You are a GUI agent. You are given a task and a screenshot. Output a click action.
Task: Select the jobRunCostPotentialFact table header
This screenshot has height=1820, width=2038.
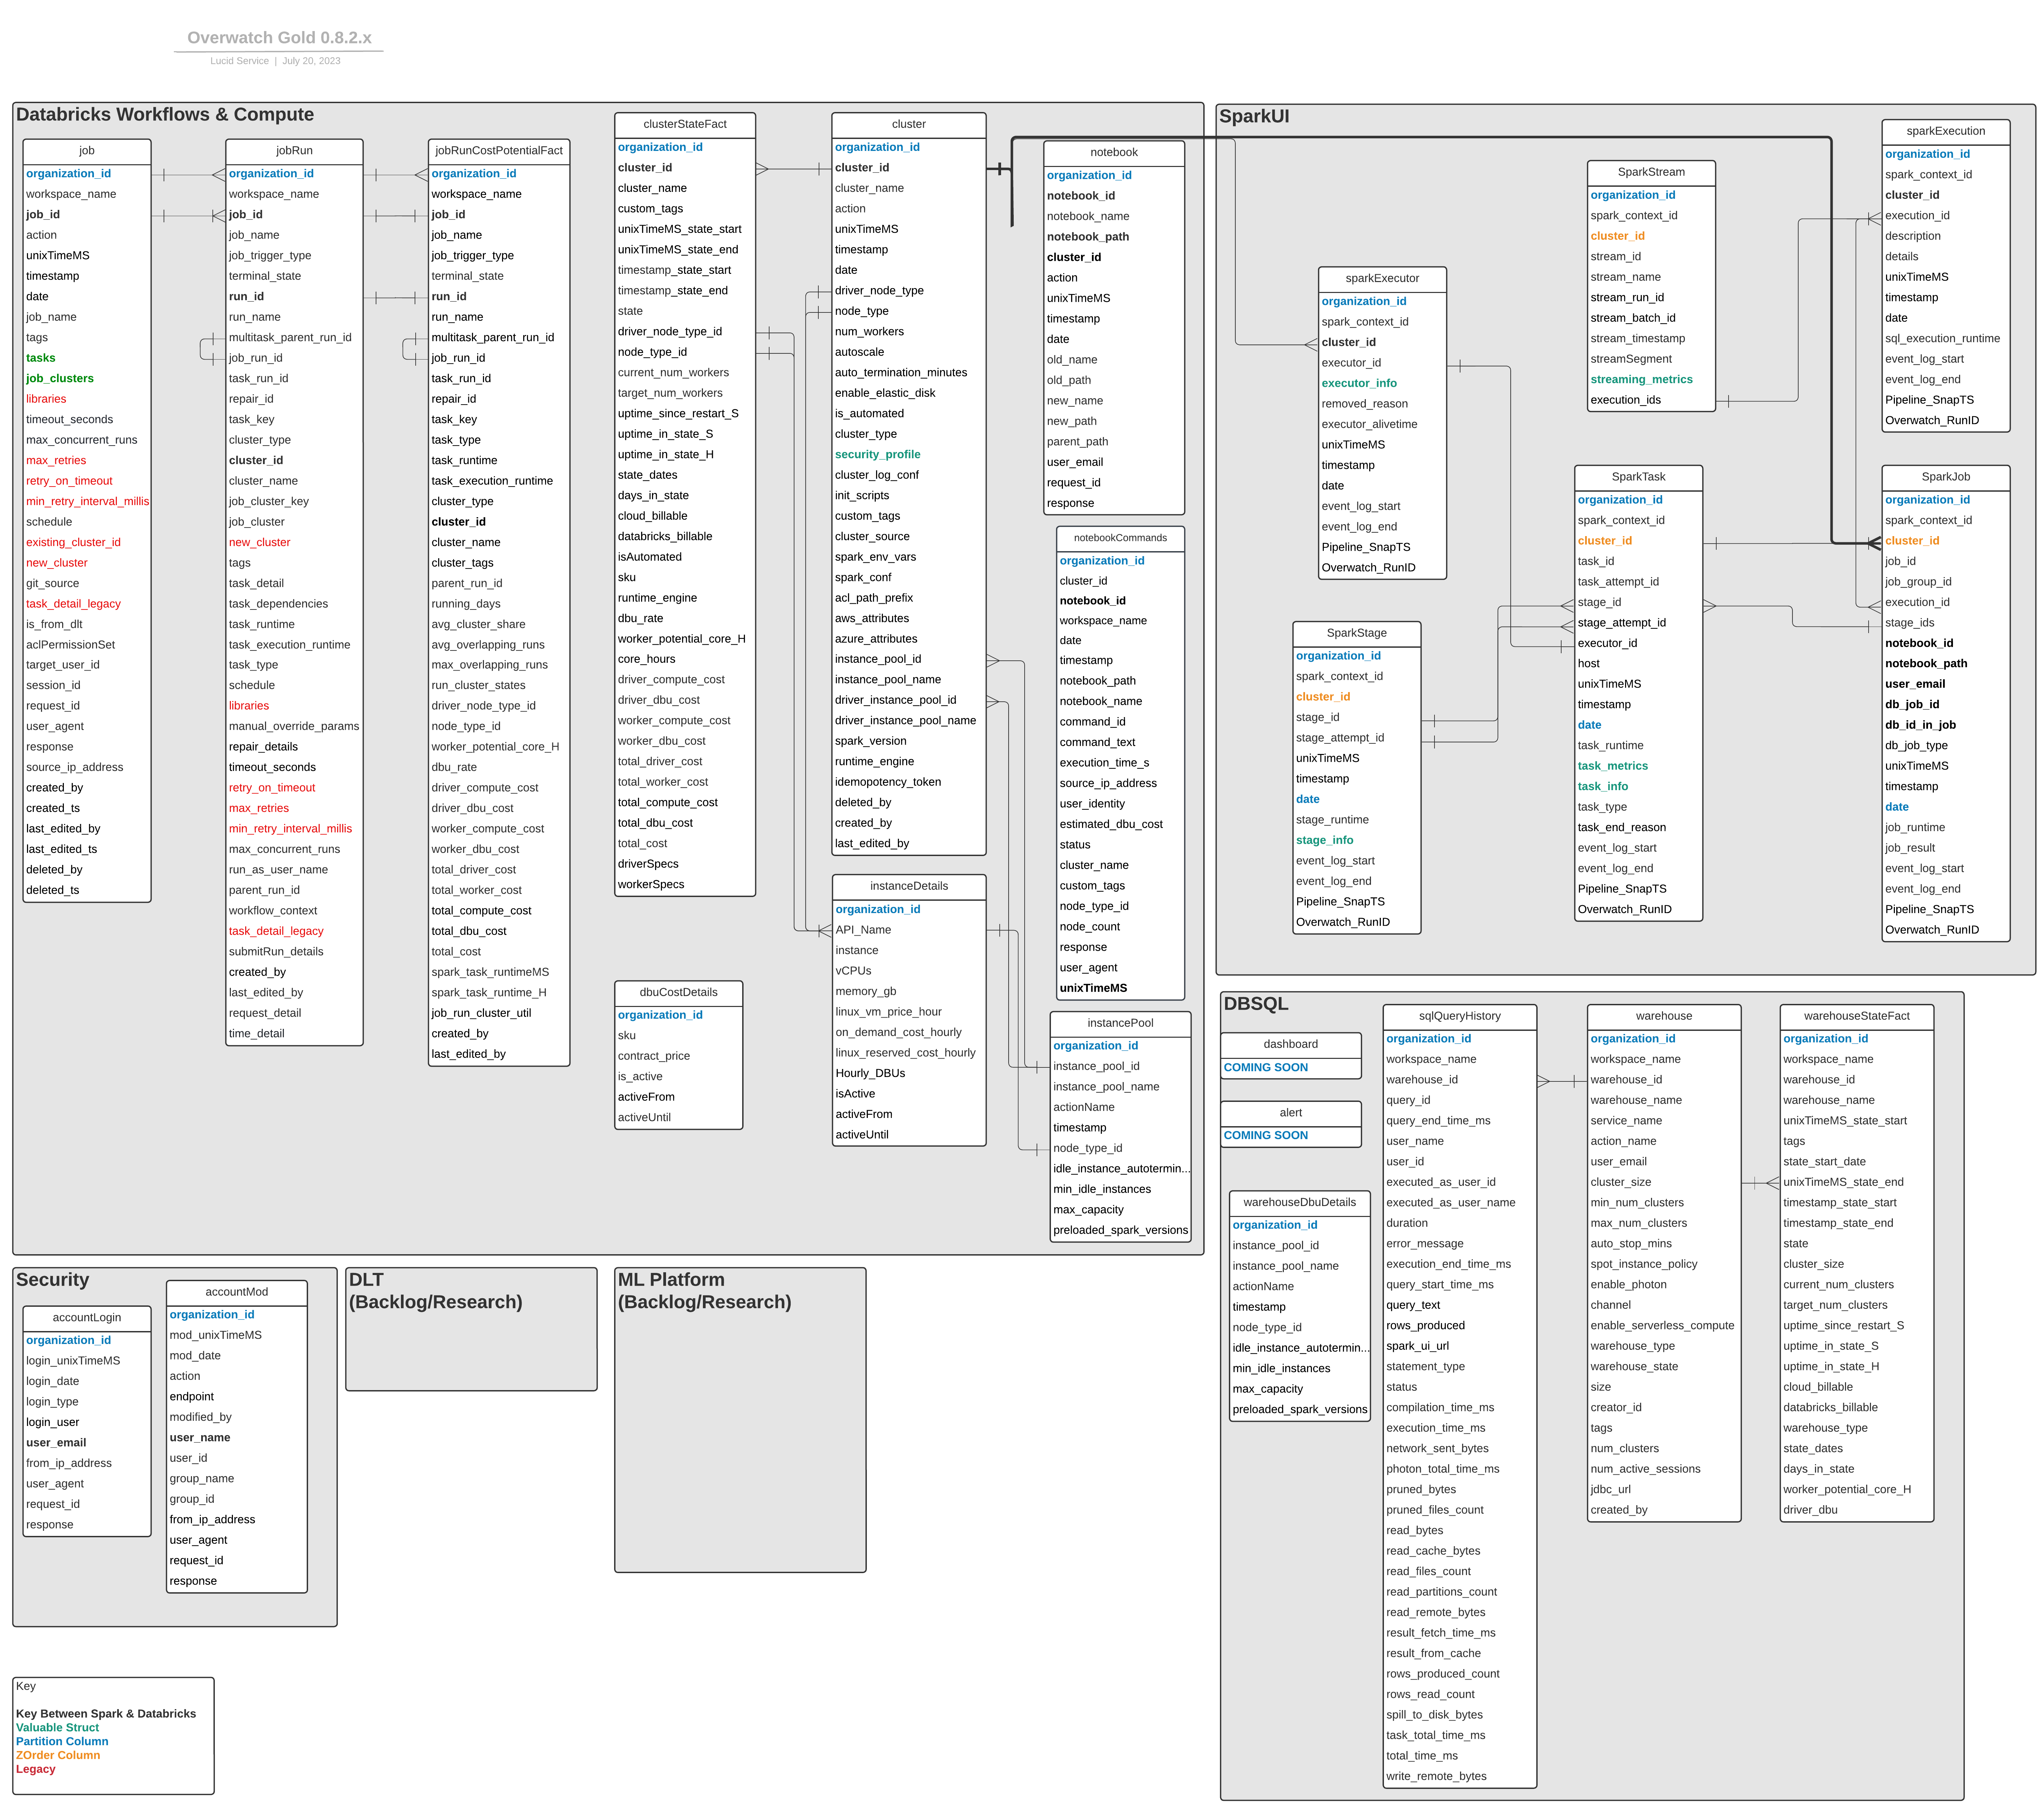point(499,151)
